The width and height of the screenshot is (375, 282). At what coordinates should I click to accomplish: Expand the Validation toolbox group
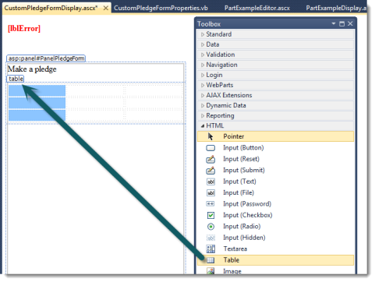[203, 55]
